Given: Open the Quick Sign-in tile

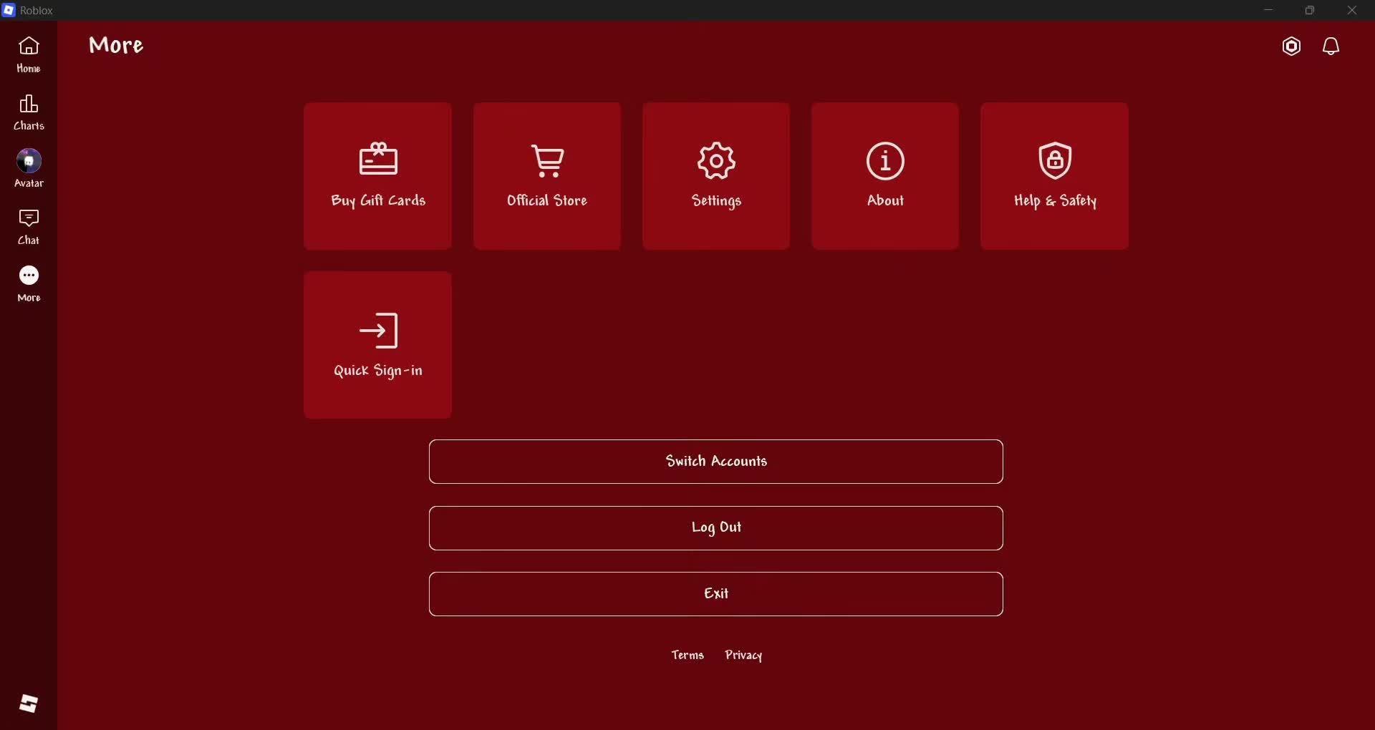Looking at the screenshot, I should tap(377, 345).
